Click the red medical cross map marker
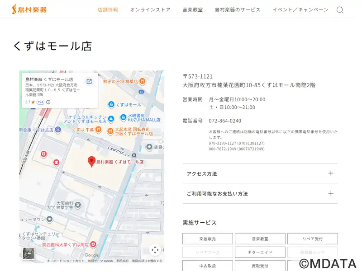Image resolution: width=362 pixels, height=271 pixels. point(43,154)
